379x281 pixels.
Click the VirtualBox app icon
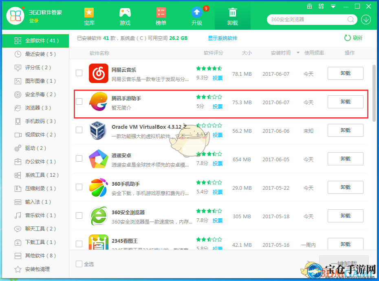pyautogui.click(x=98, y=130)
